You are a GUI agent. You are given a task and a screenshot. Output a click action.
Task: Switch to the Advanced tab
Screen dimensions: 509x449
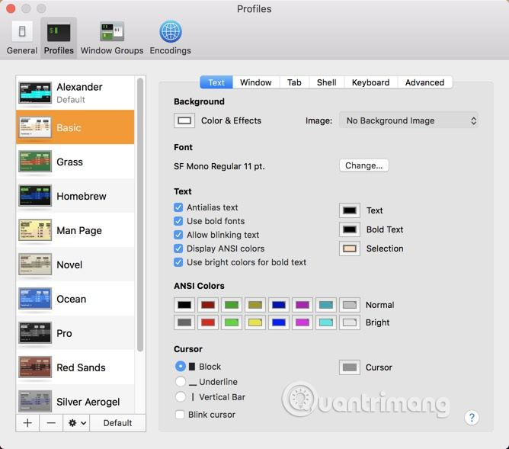pos(424,82)
